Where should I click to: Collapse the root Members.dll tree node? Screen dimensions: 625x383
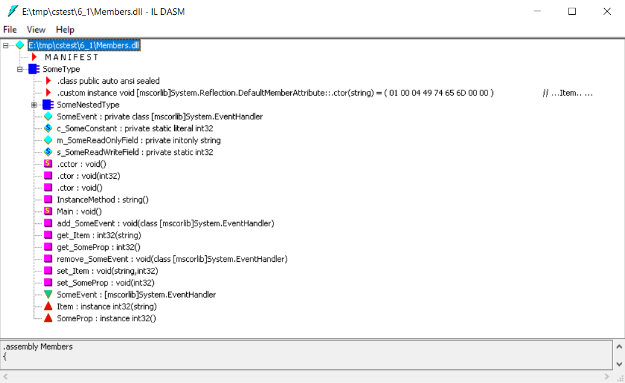(x=6, y=46)
